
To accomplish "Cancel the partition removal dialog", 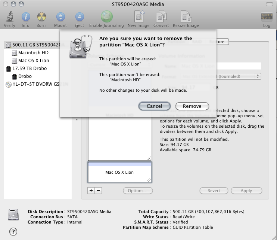I will click(x=155, y=106).
